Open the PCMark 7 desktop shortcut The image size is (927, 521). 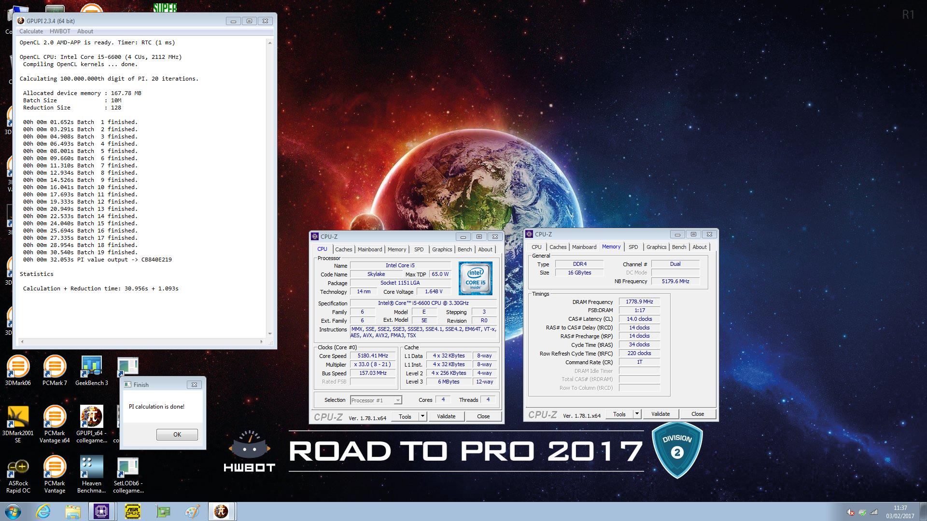[x=55, y=370]
